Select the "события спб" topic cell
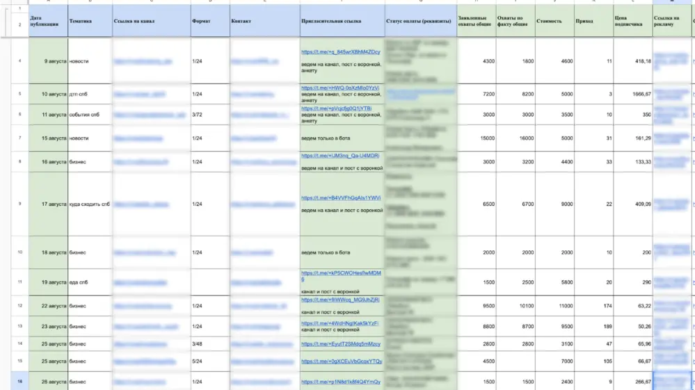Screen dimensions: 695x390 tap(90, 115)
